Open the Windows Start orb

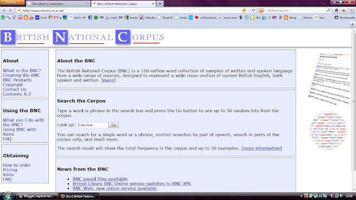[x=7, y=196]
